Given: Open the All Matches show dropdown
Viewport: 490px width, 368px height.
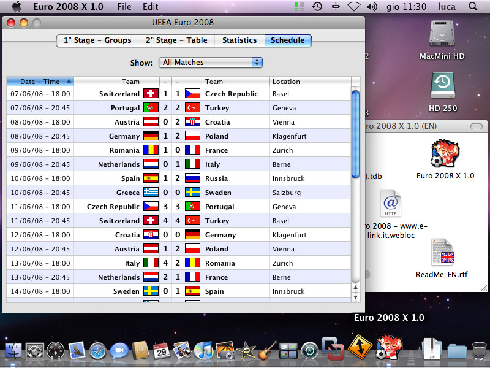Looking at the screenshot, I should click(211, 63).
